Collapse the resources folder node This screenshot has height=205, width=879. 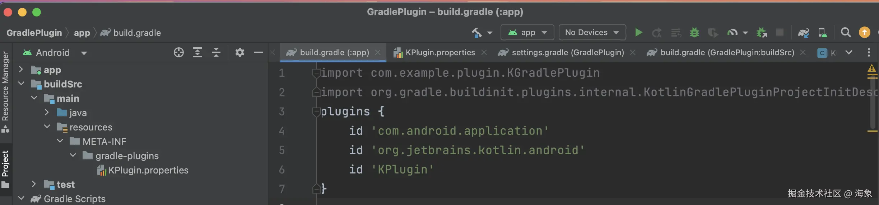coord(47,127)
